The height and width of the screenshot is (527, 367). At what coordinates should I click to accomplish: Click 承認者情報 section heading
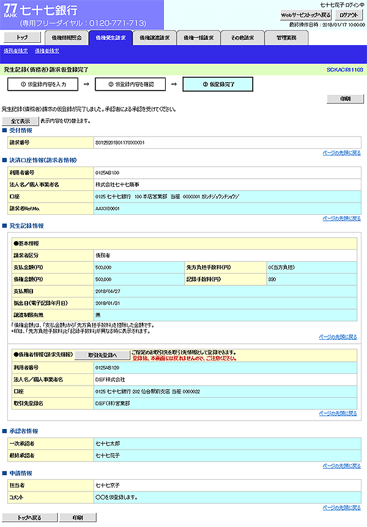pos(24,432)
